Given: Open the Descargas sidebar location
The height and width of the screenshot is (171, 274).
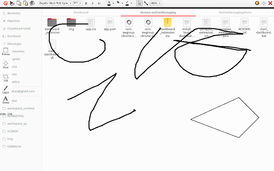Looking at the screenshot, I should point(14,43).
